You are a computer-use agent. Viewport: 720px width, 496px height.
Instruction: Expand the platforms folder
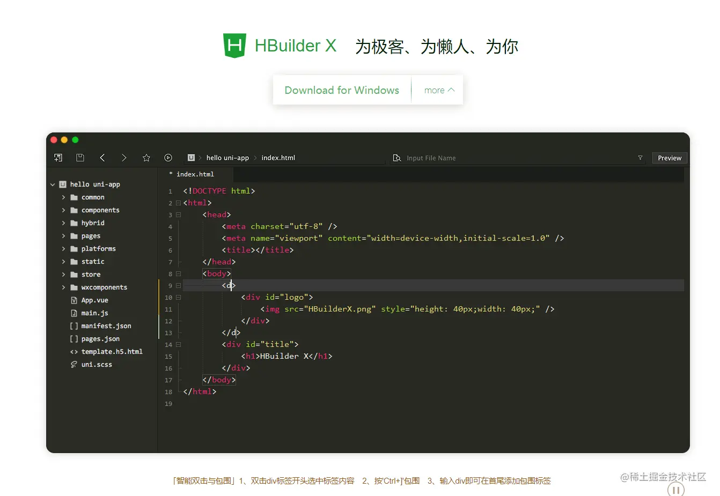point(63,249)
